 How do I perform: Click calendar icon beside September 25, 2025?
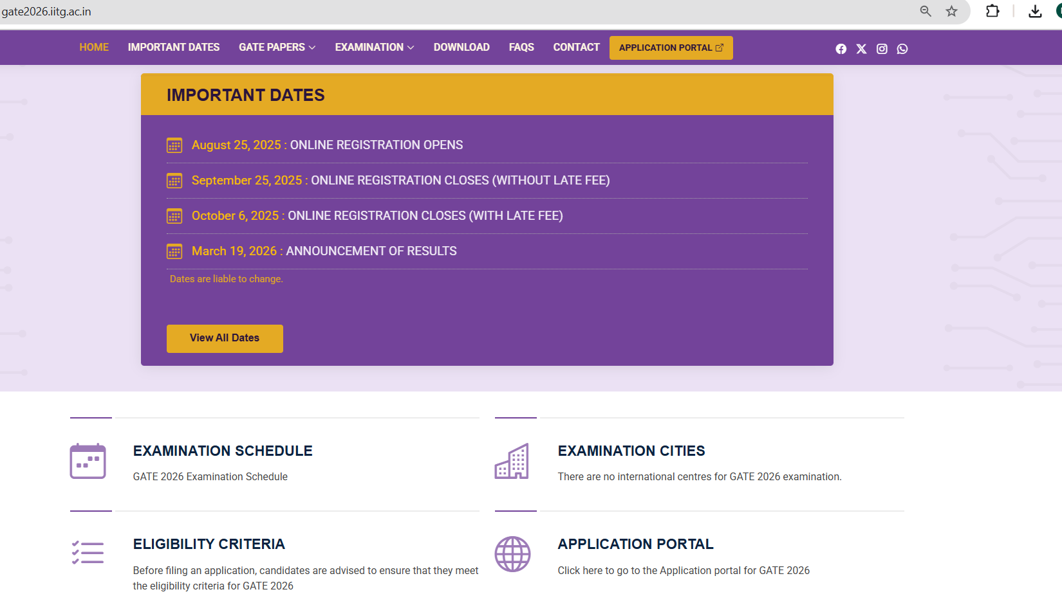(x=174, y=181)
